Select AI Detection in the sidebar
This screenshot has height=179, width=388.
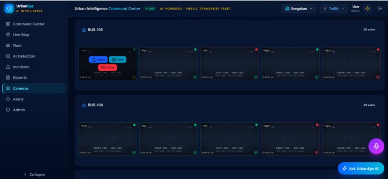(34, 56)
